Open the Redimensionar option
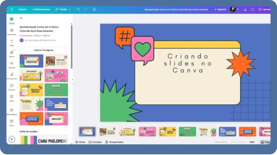 41,9
